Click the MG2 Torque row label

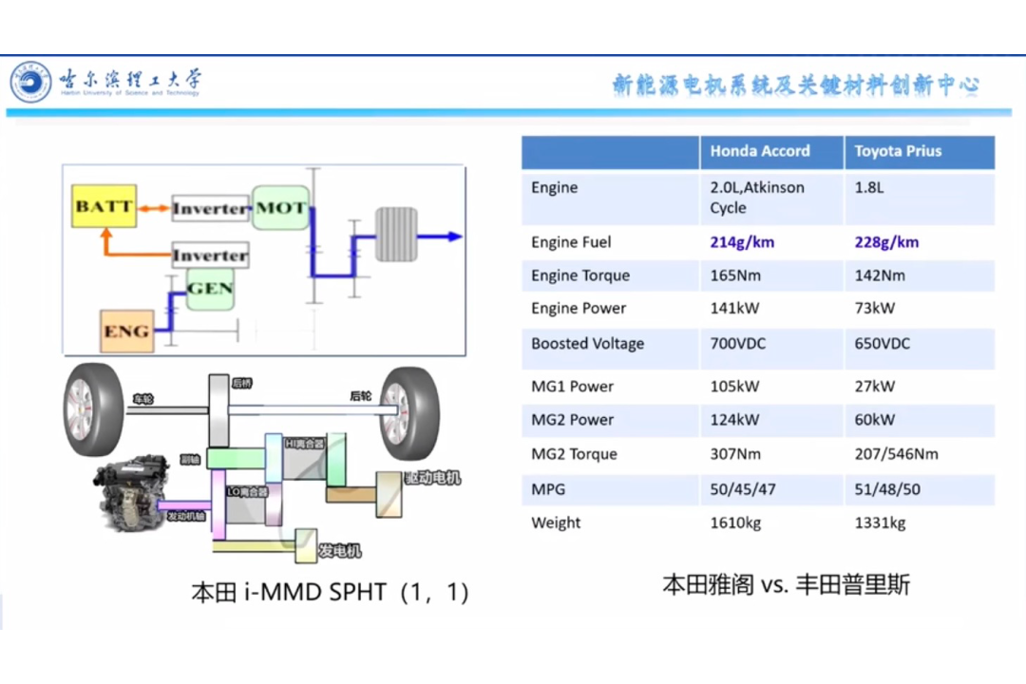click(x=574, y=455)
